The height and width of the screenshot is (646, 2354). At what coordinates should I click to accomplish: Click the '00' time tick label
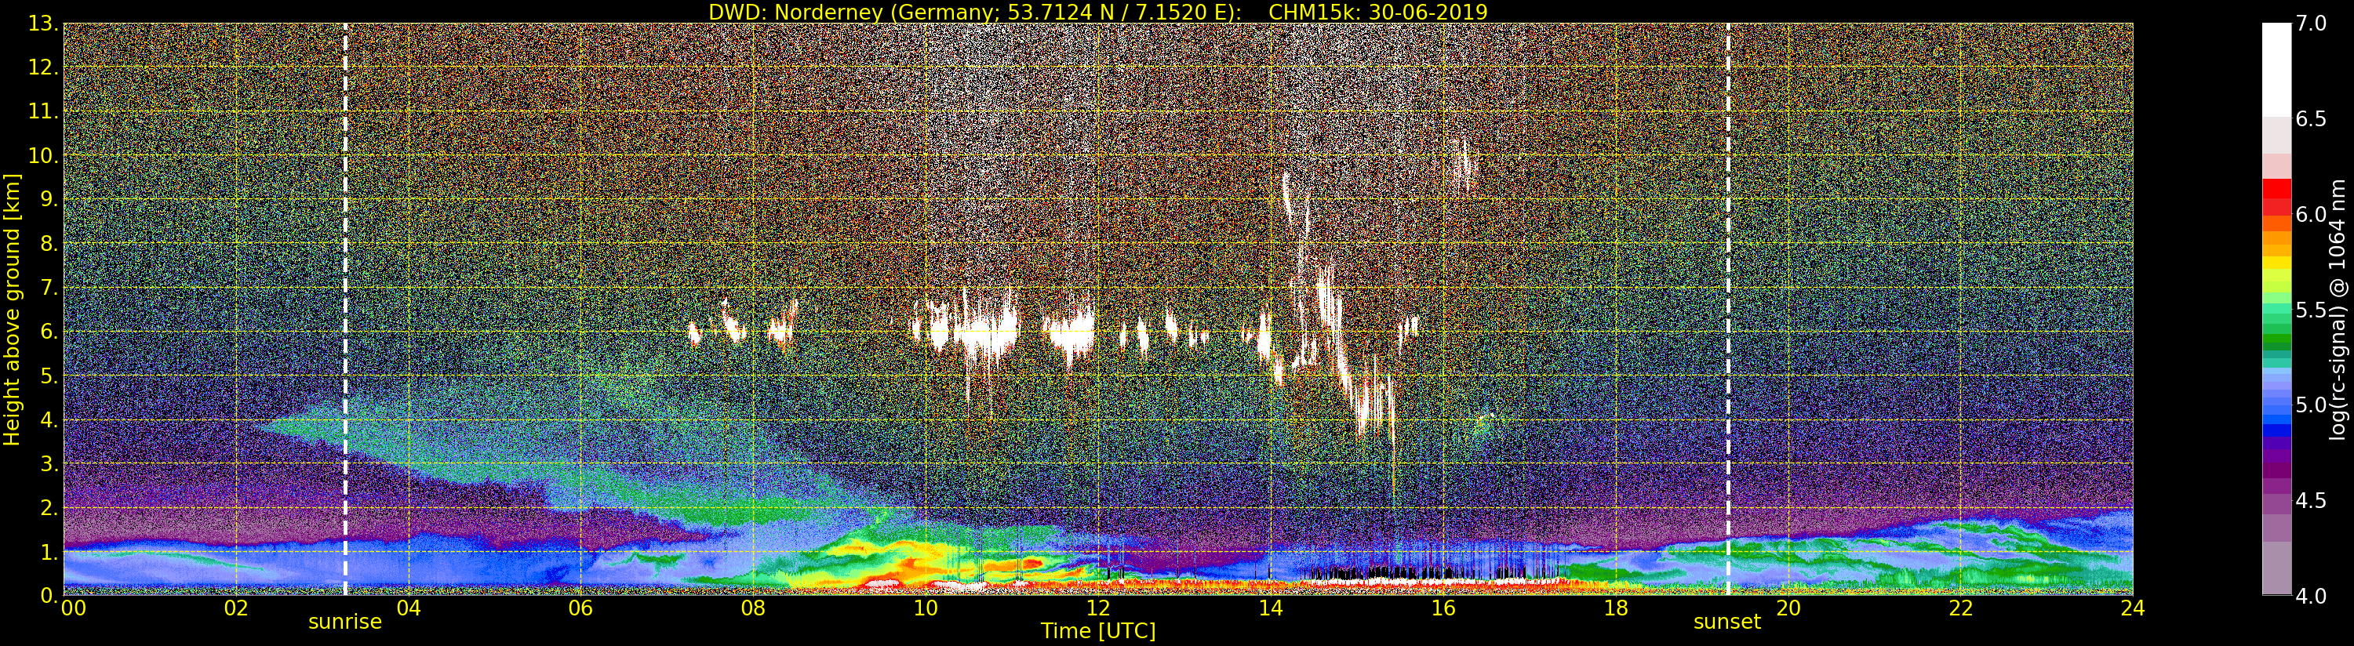(73, 608)
